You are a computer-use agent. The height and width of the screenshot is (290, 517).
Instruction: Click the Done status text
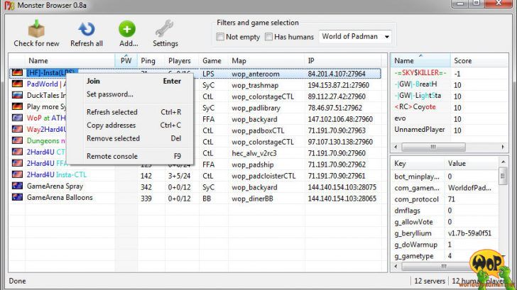pyautogui.click(x=18, y=281)
